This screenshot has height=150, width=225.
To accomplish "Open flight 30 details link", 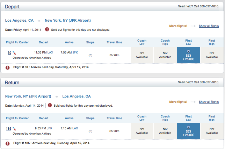I will 9,52.
